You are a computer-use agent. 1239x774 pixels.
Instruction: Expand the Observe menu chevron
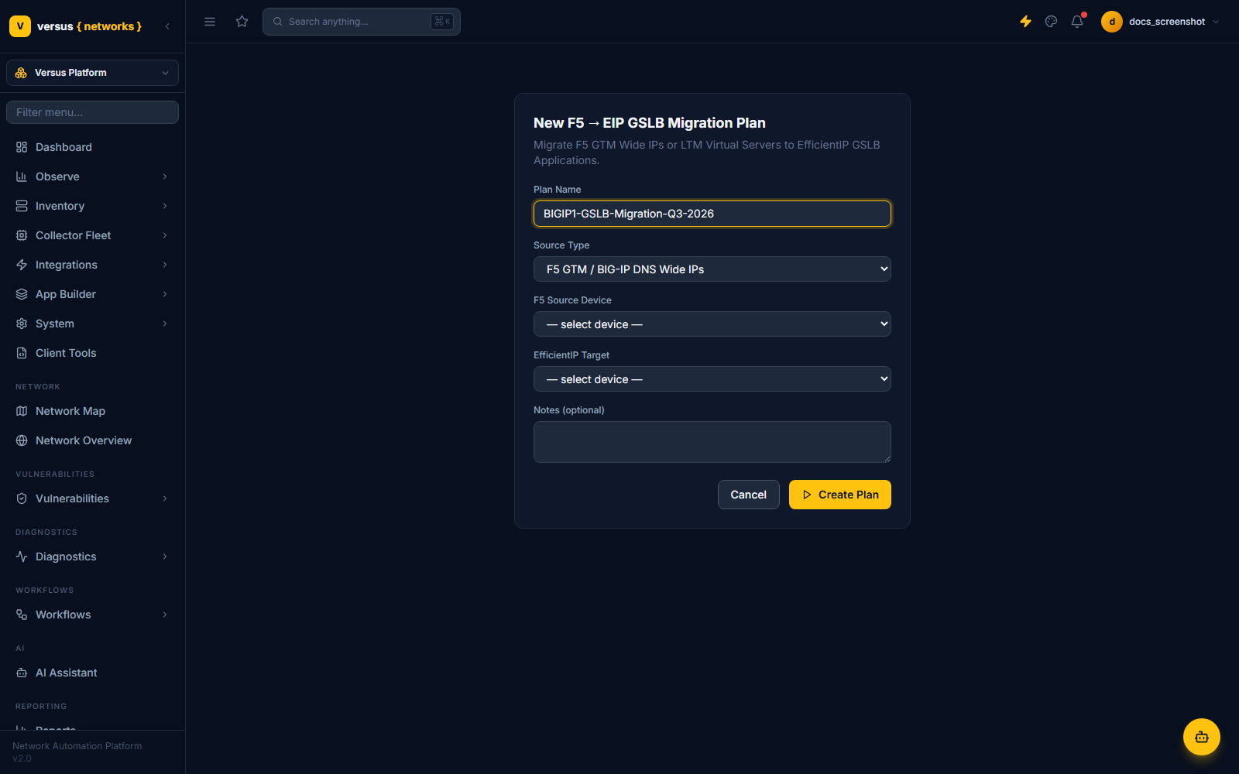point(165,176)
